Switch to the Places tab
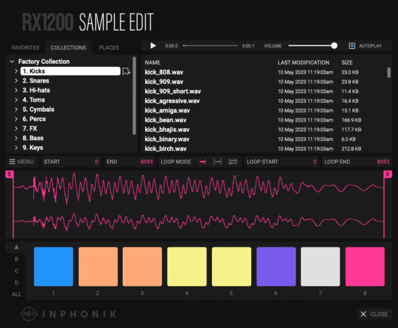 pos(109,48)
